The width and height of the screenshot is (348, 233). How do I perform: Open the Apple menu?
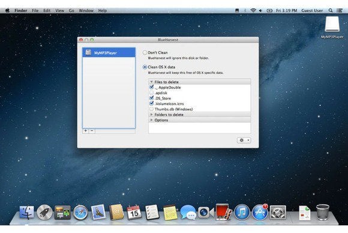click(x=7, y=10)
